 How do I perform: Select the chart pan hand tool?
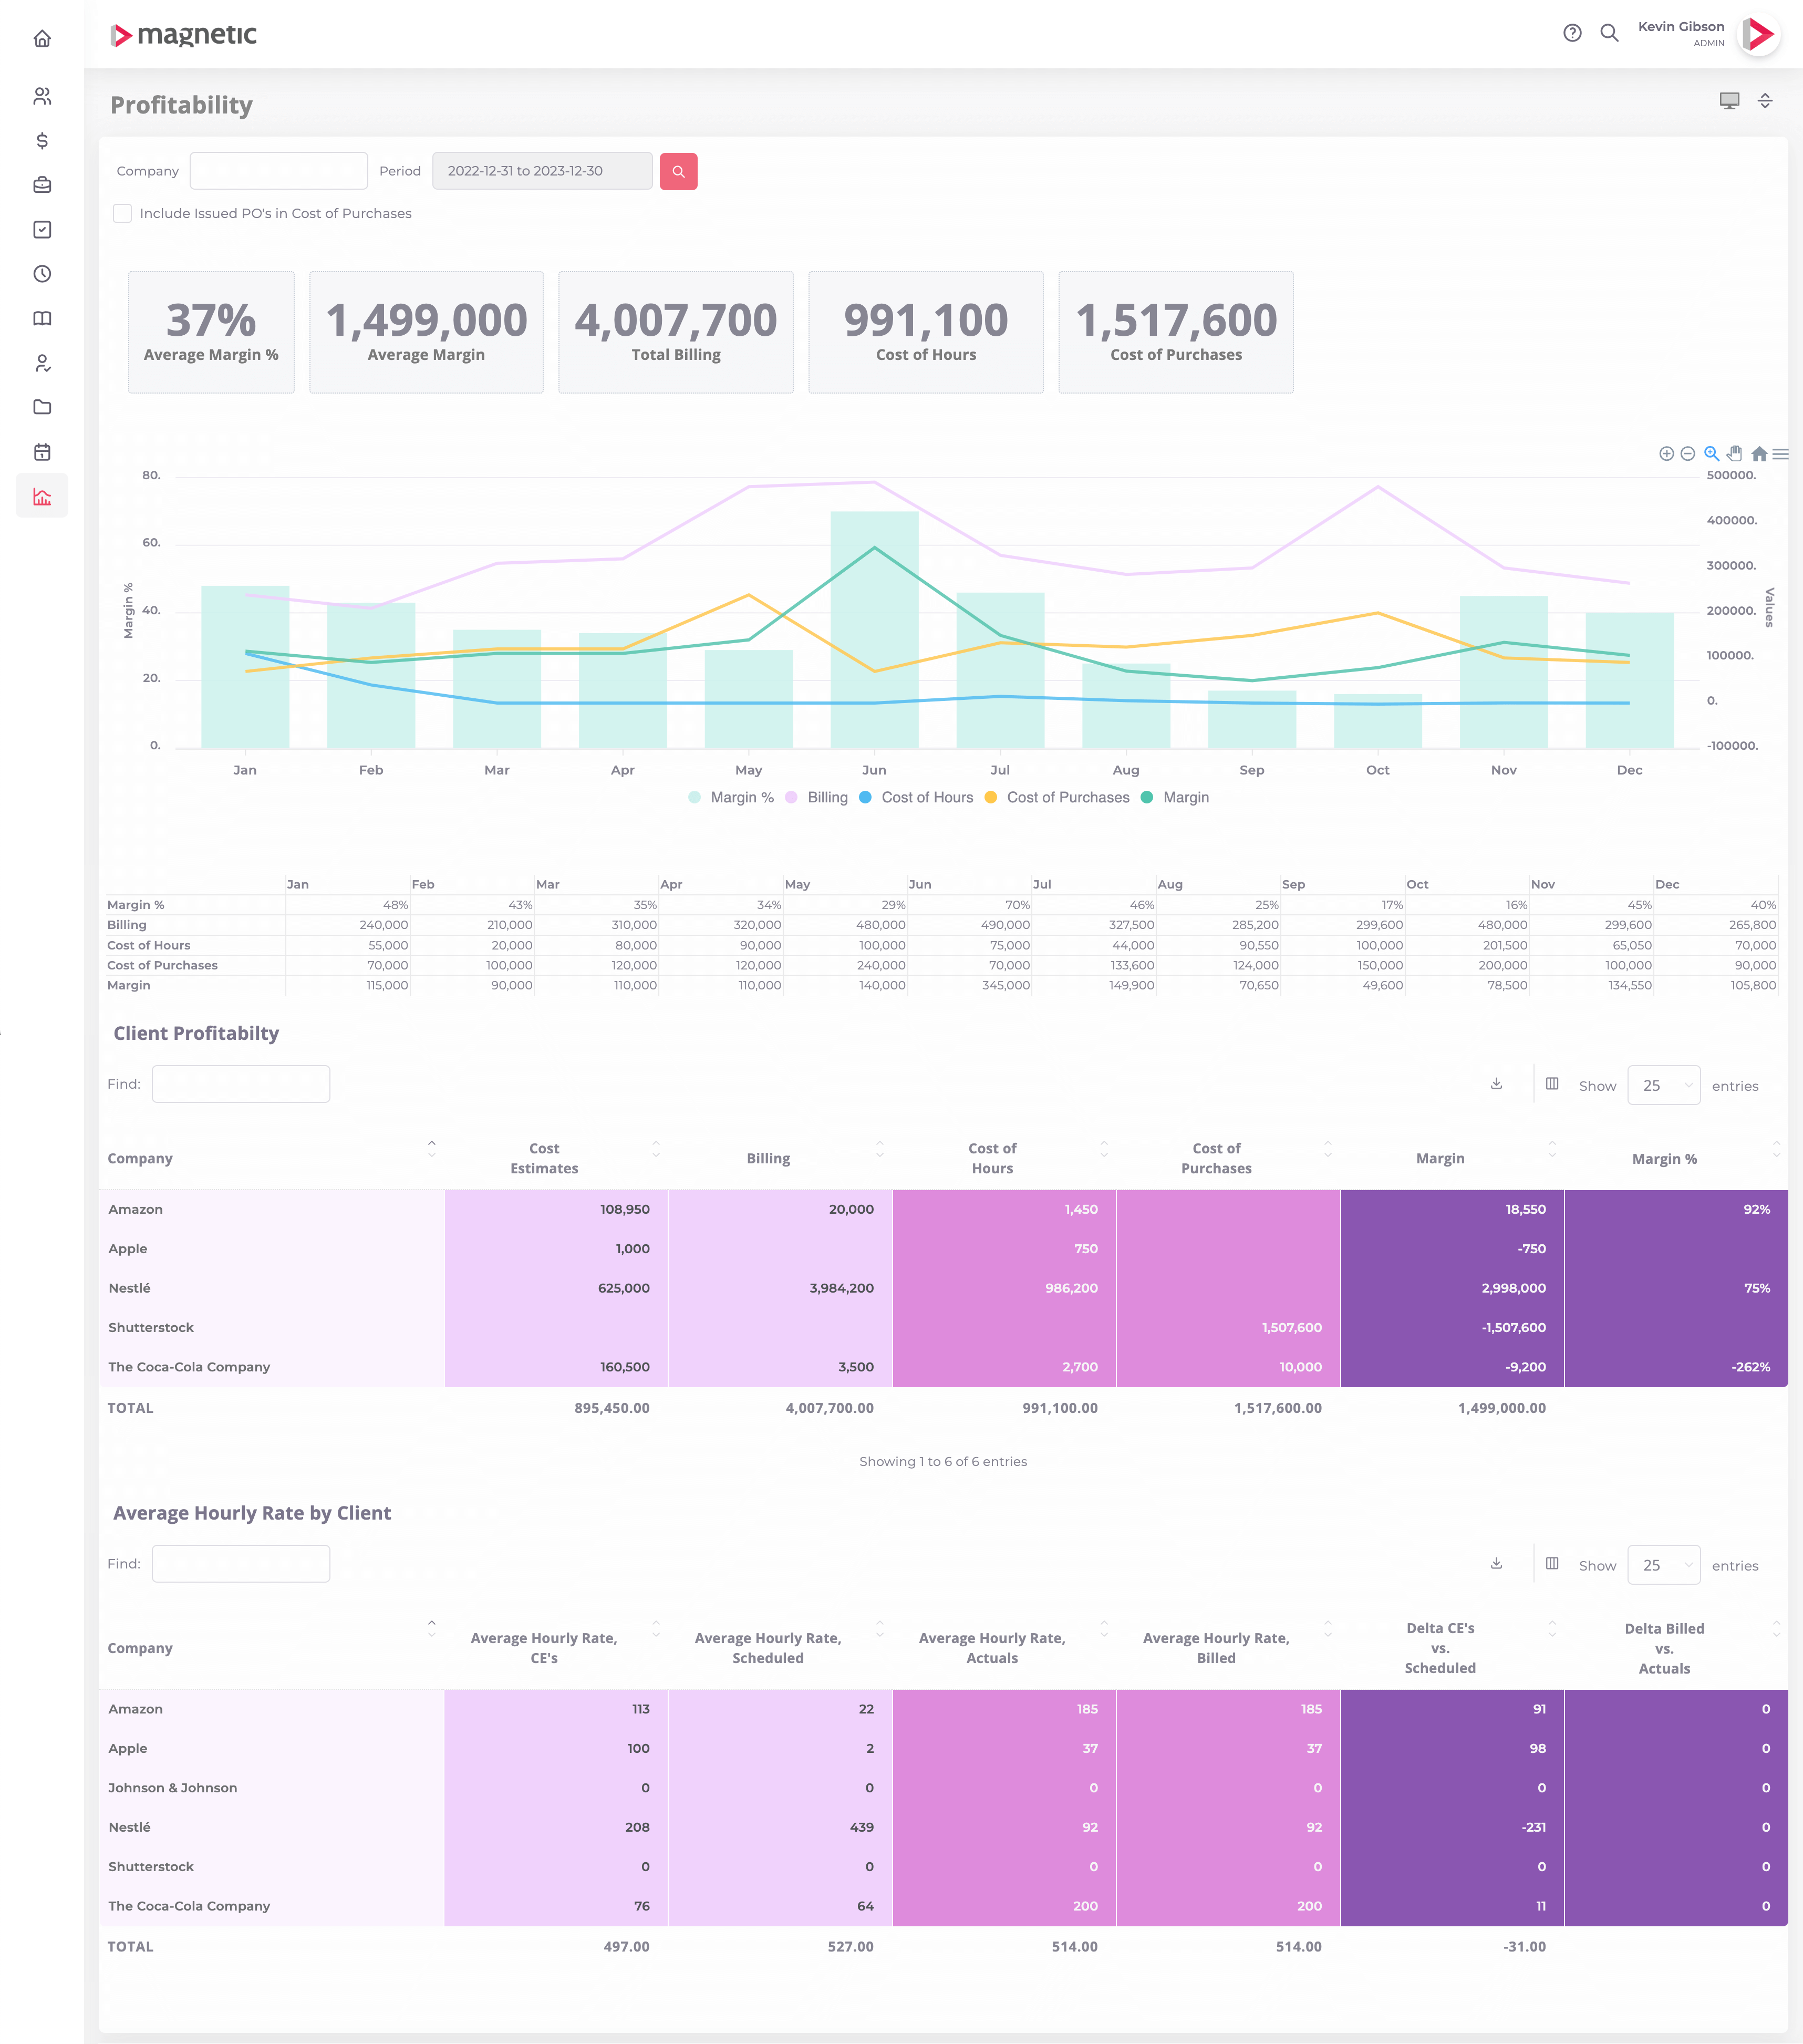pos(1735,454)
